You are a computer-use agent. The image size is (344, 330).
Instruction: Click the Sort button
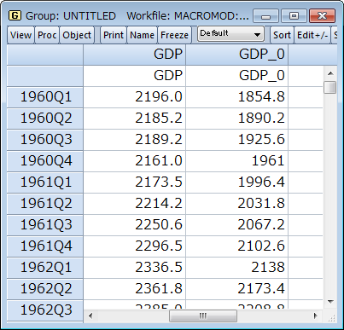click(x=282, y=35)
